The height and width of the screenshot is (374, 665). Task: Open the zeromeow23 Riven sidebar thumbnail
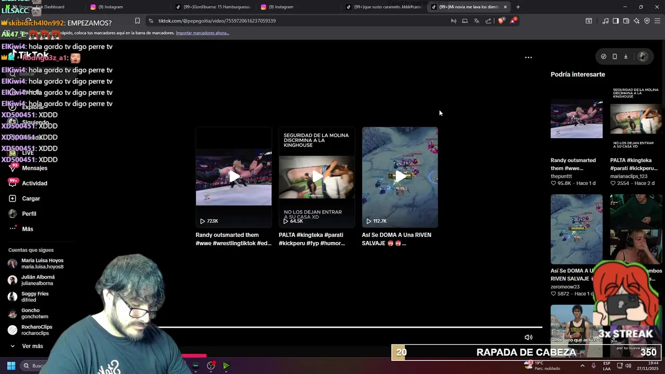coord(577,229)
